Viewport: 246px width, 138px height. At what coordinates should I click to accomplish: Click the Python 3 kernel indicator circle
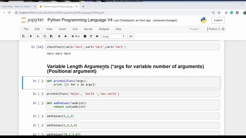223,29
